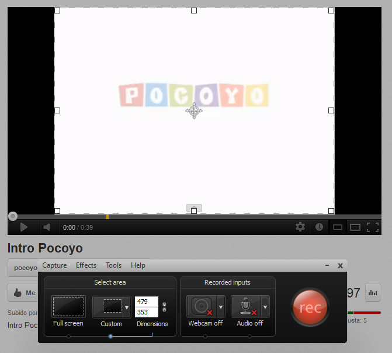Click the likes/dislikes rating bar
Screen dimensions: 392x353
[x=364, y=313]
